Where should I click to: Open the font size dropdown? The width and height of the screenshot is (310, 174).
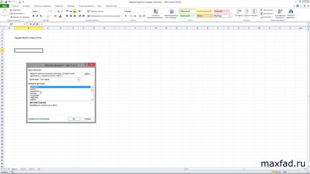click(55, 12)
